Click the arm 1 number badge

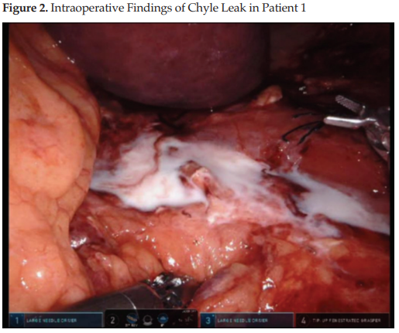coord(17,321)
